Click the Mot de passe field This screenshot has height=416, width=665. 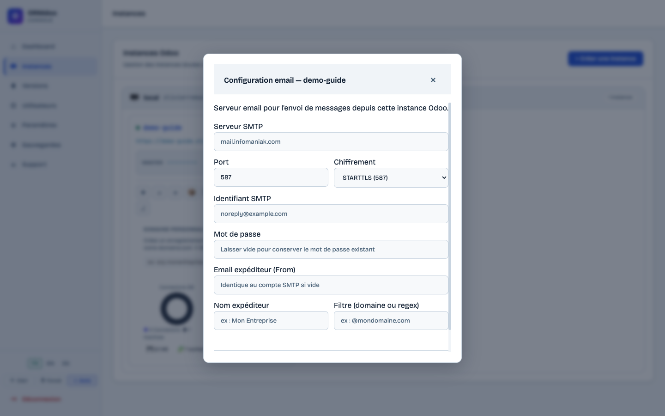pos(331,249)
